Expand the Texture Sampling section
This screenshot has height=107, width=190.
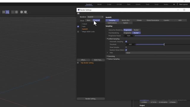[107, 59]
